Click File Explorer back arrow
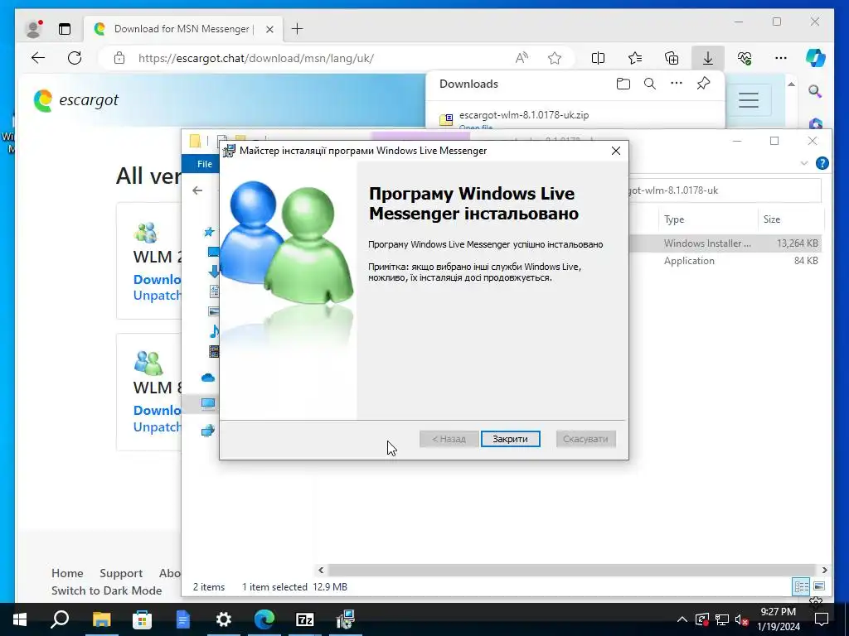 197,190
